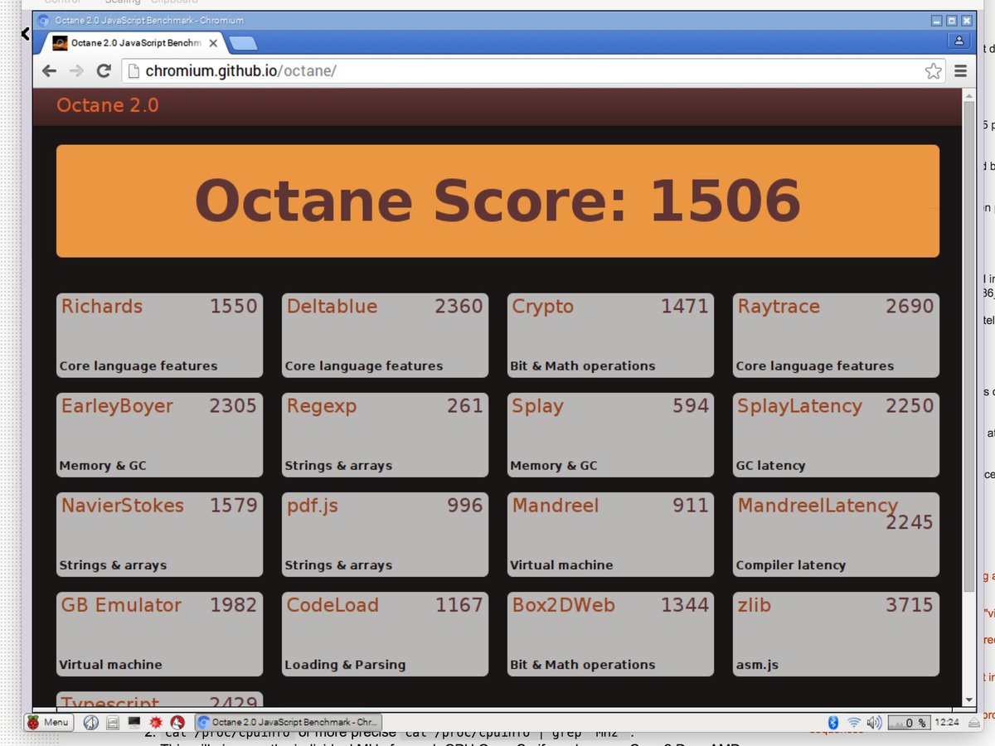Viewport: 995px width, 746px height.
Task: Open a new browser tab
Action: (x=243, y=43)
